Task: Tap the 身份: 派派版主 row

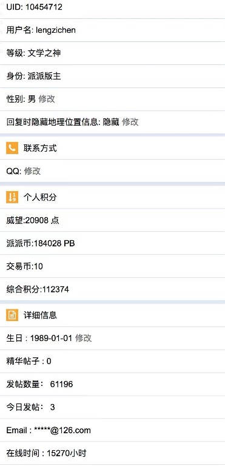Action: [112, 76]
